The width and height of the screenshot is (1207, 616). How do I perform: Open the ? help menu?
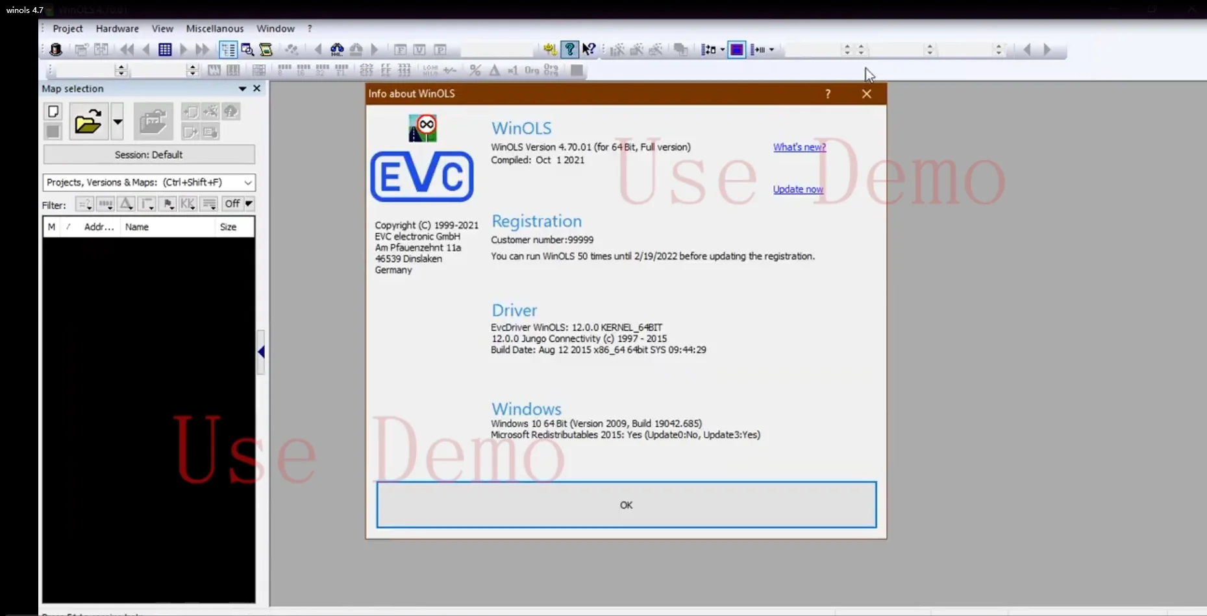[x=310, y=29]
